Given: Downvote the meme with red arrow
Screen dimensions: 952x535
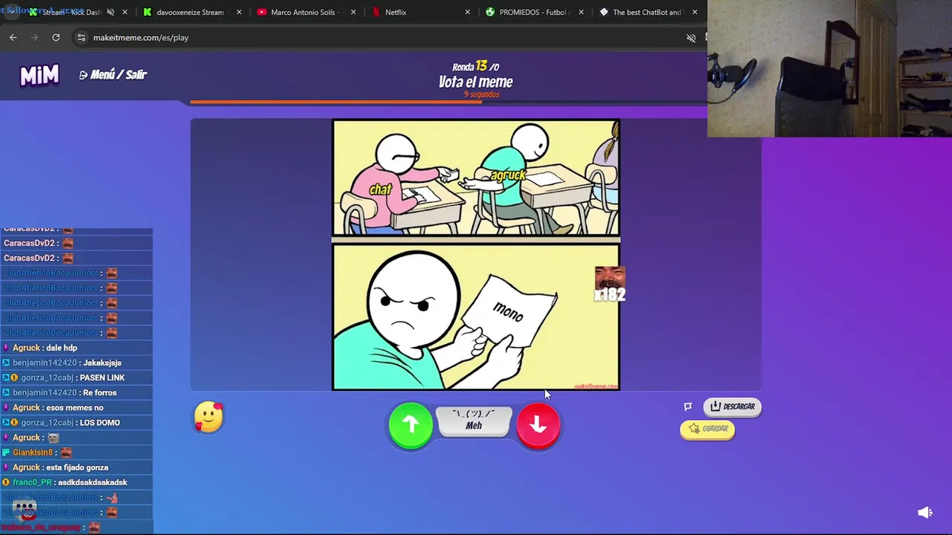Looking at the screenshot, I should click(538, 425).
